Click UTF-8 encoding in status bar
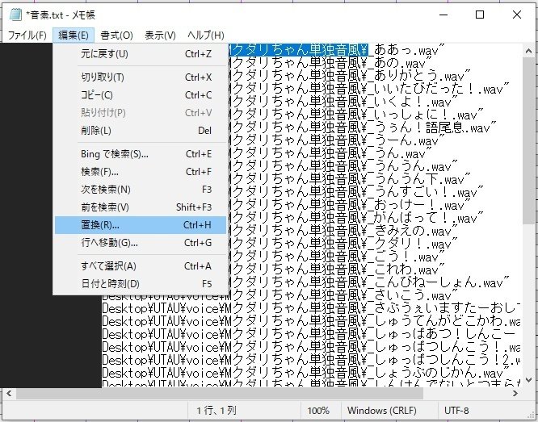Image resolution: width=538 pixels, height=422 pixels. 456,411
